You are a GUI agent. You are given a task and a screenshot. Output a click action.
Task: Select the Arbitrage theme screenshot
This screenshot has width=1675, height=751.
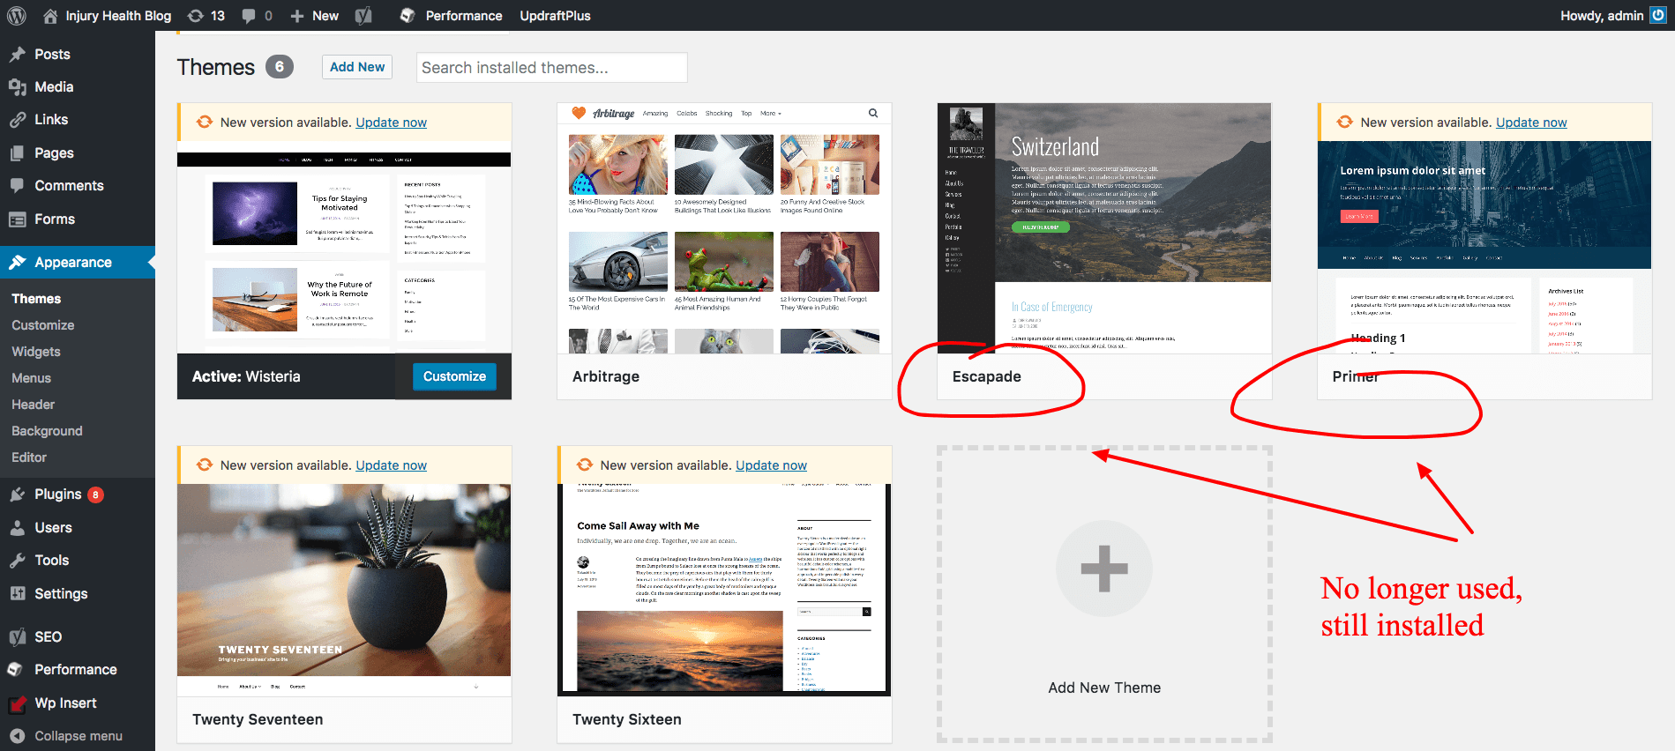pyautogui.click(x=724, y=228)
